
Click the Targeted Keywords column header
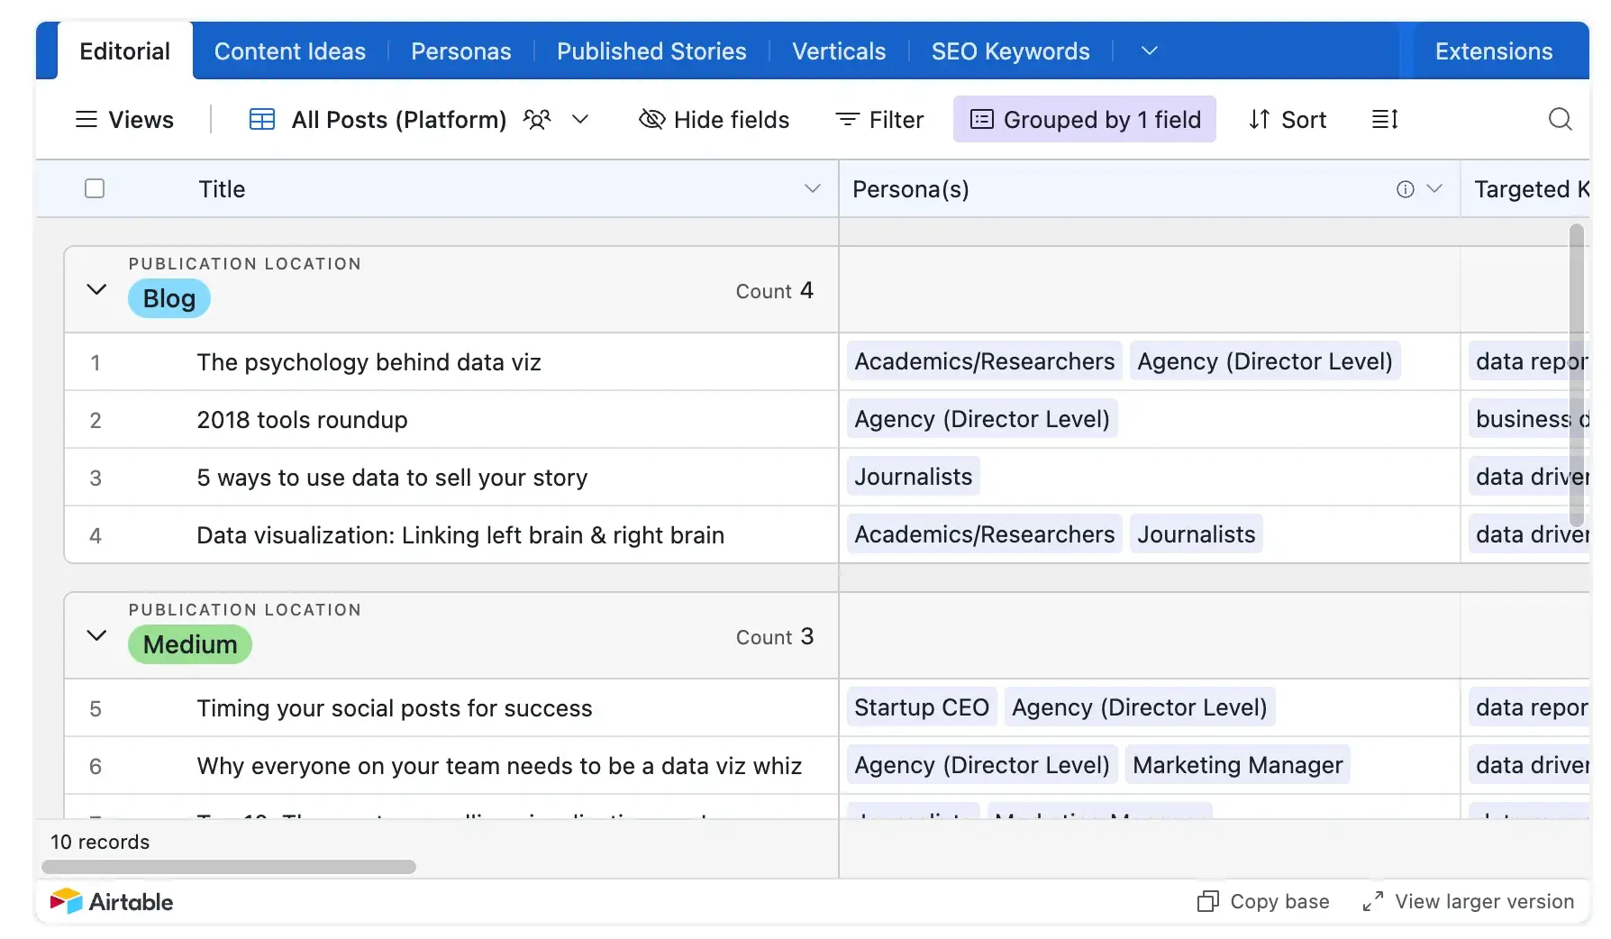[x=1526, y=188]
